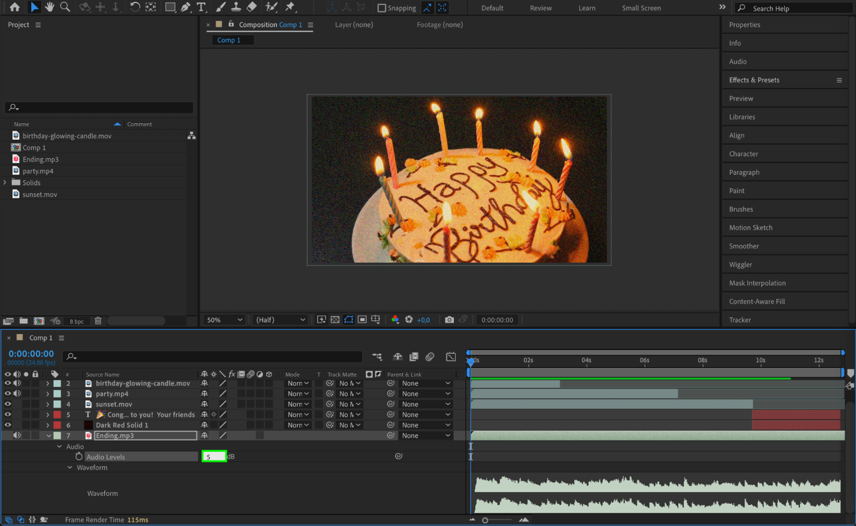856x526 pixels.
Task: Click the red label swatch of Dark Red Solid 1
Action: click(x=57, y=425)
